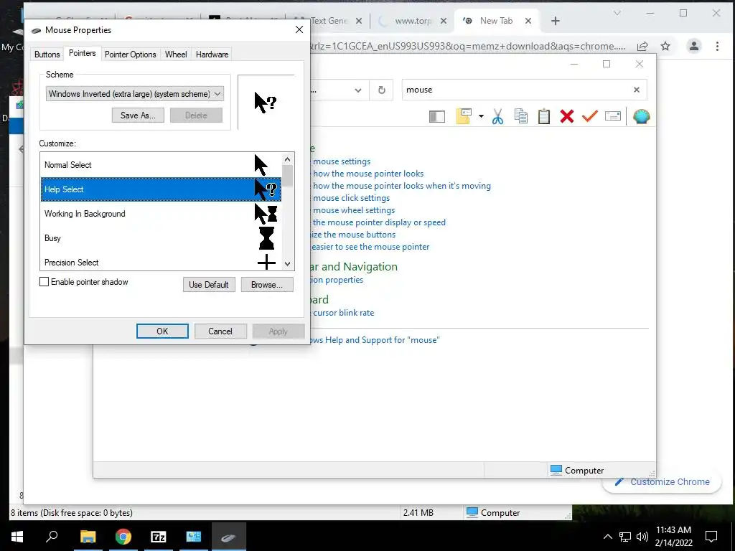The width and height of the screenshot is (735, 551).
Task: Open the Hardware tab
Action: click(212, 55)
